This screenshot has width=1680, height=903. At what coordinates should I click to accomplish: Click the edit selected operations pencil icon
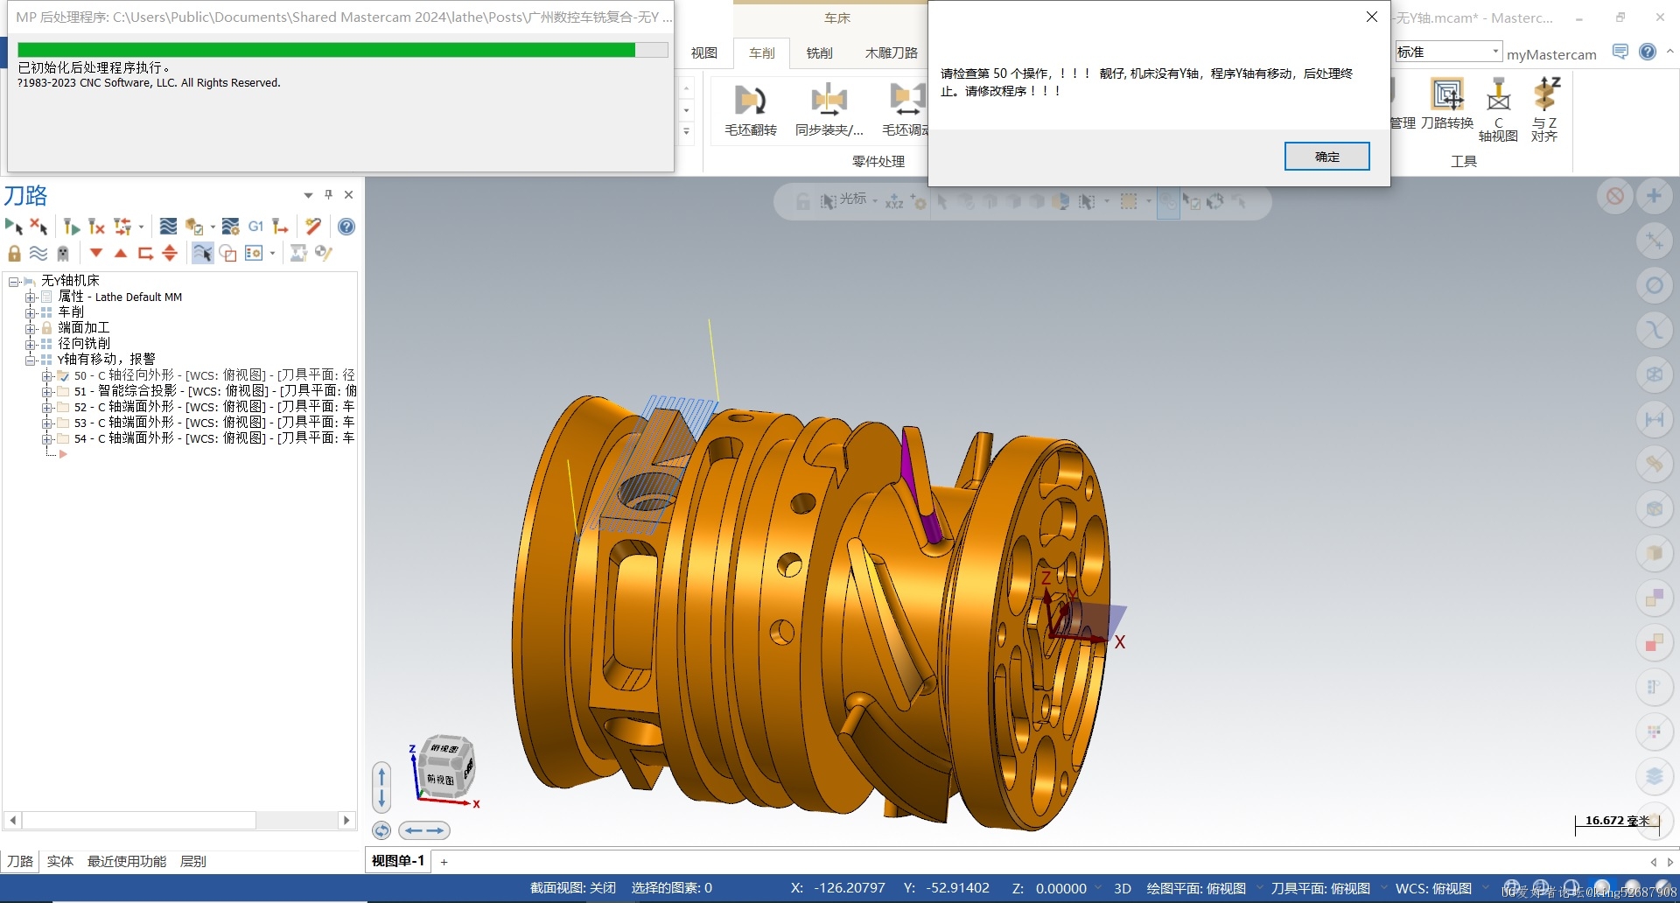324,253
